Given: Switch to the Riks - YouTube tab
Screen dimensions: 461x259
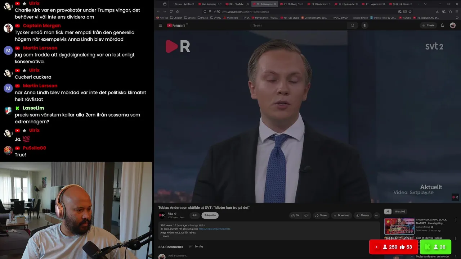Looking at the screenshot, I should click(237, 4).
